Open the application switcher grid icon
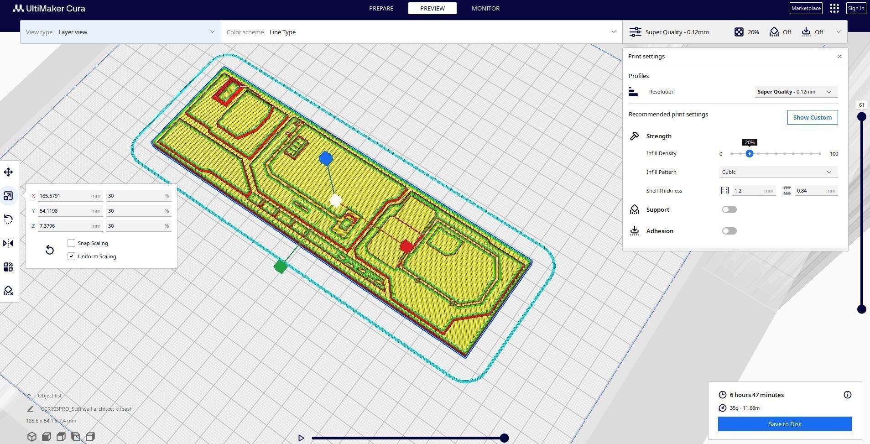Viewport: 870px width, 444px height. click(x=834, y=8)
